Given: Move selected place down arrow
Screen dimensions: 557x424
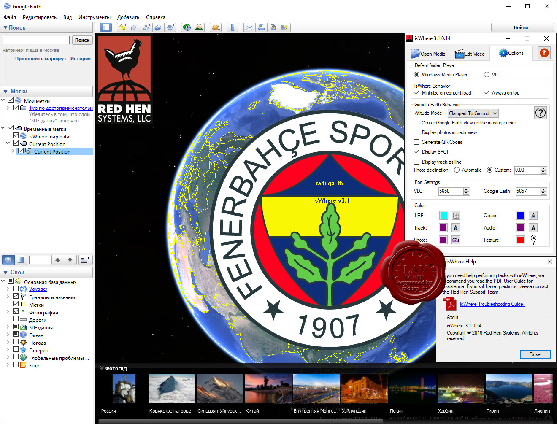Looking at the screenshot, I should pos(70,260).
